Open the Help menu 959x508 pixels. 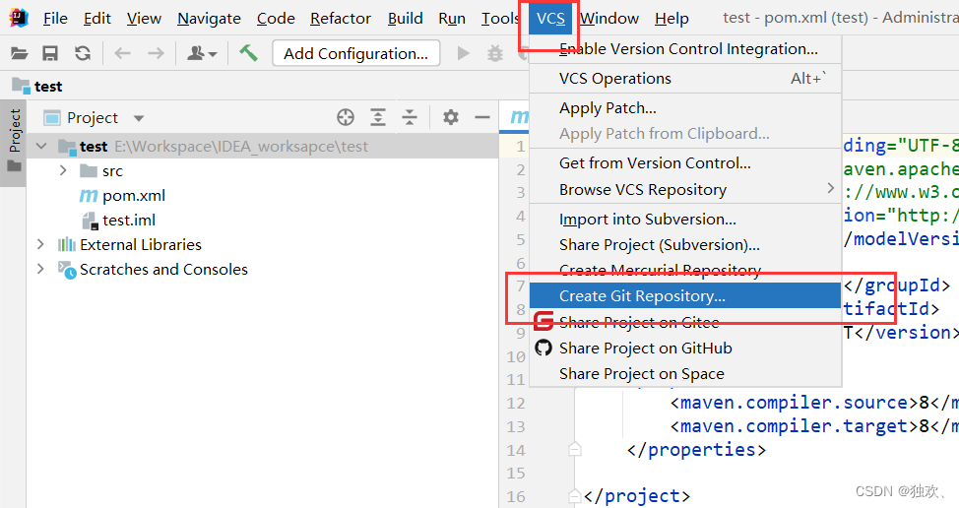point(671,19)
